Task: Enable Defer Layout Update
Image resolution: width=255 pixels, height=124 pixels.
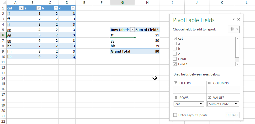Action: [175, 115]
